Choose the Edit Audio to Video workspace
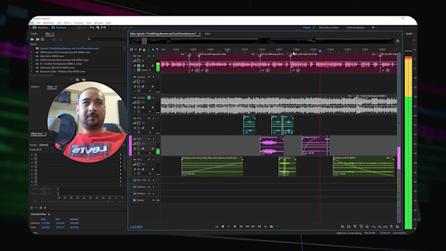 click(x=329, y=28)
